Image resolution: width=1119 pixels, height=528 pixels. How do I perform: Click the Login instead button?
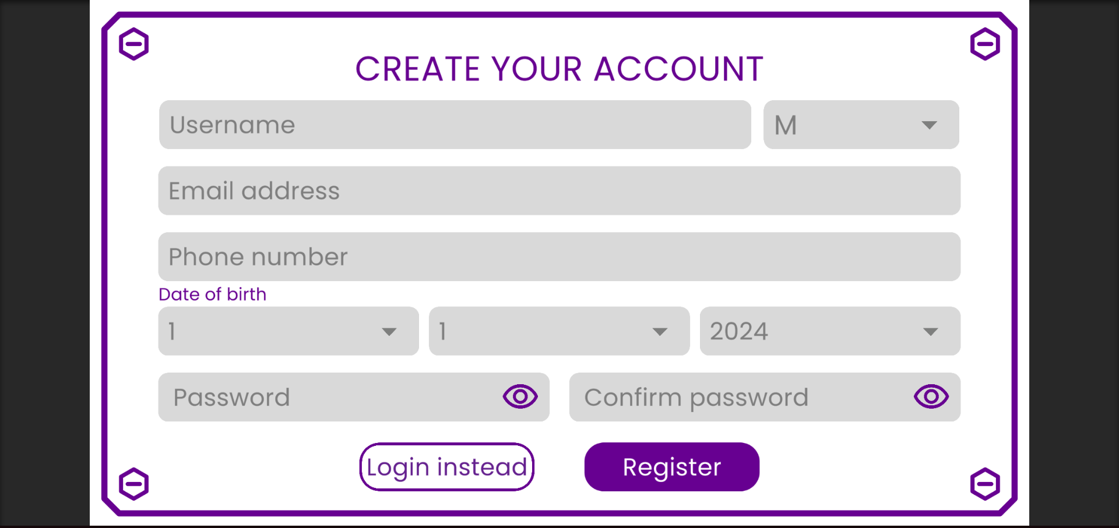446,467
